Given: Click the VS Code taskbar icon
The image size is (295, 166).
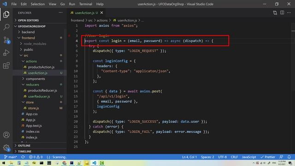Looking at the screenshot, I should coord(94,163).
